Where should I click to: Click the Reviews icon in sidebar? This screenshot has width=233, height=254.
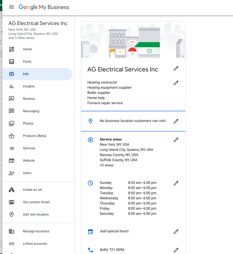(11, 99)
